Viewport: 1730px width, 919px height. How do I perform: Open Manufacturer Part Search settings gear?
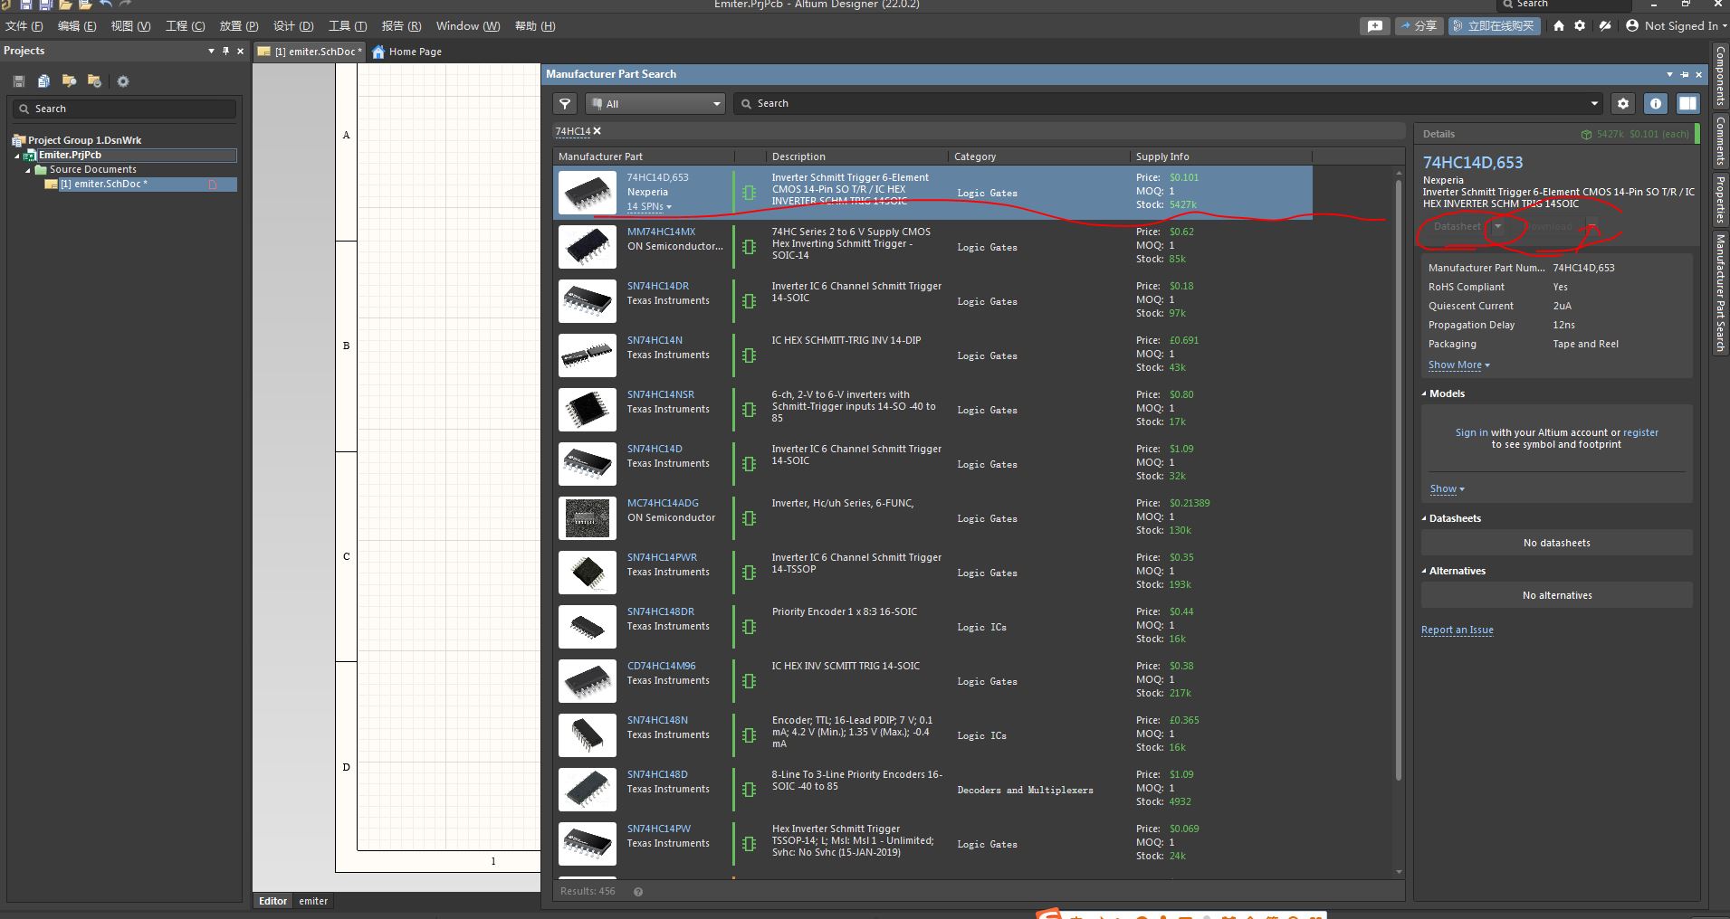(x=1623, y=103)
